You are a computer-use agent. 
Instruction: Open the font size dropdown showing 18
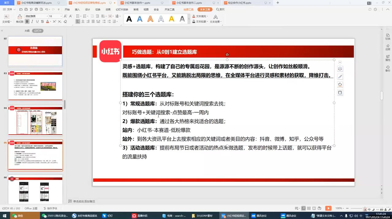point(61,16)
